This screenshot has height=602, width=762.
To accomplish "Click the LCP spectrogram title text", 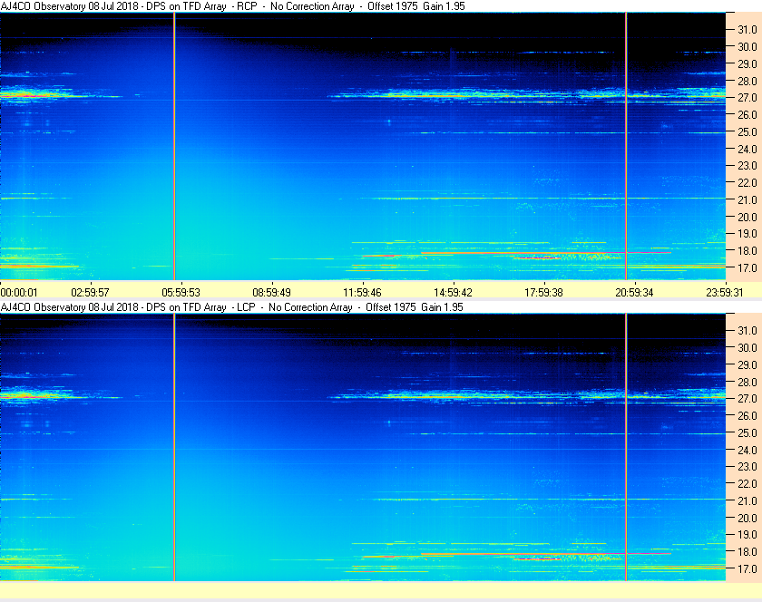I will point(232,307).
